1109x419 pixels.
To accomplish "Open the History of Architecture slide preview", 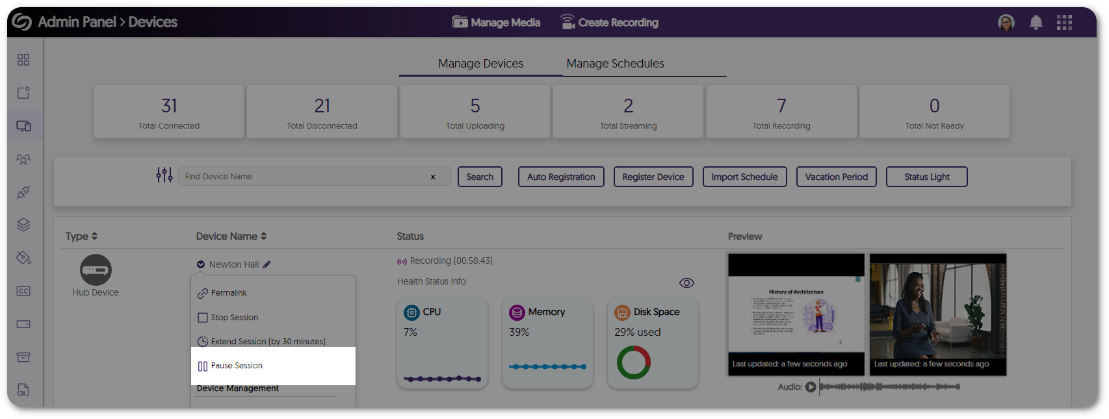I will (796, 314).
